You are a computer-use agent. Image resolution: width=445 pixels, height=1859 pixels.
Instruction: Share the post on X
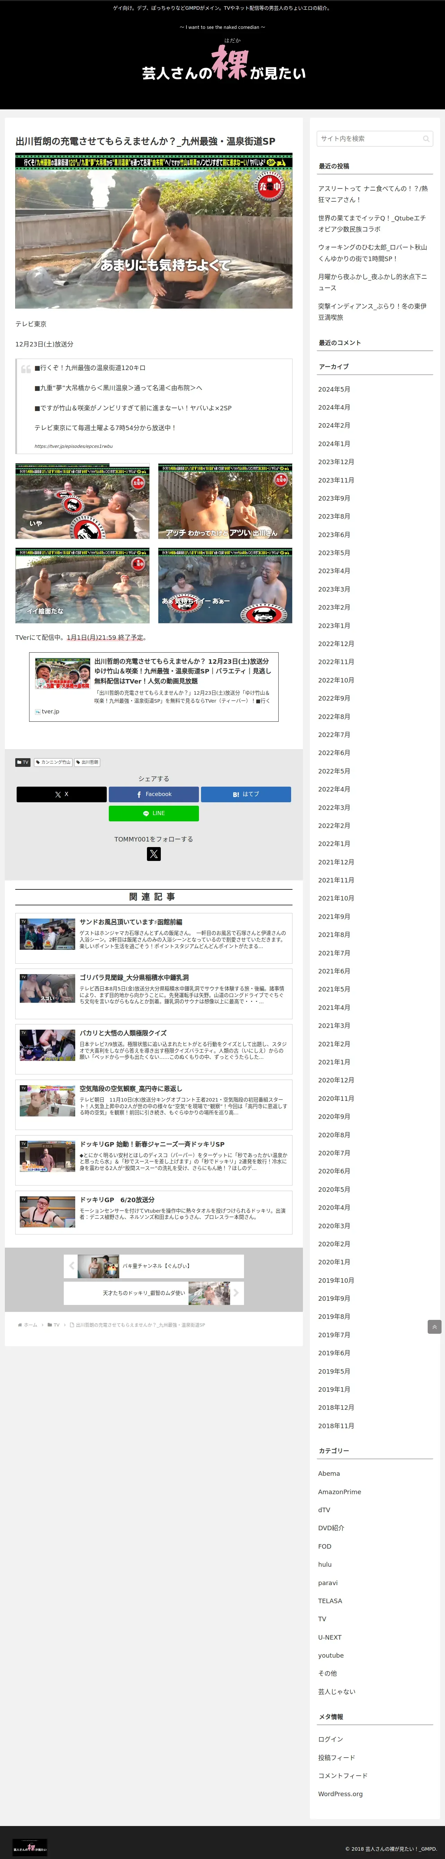pyautogui.click(x=61, y=794)
